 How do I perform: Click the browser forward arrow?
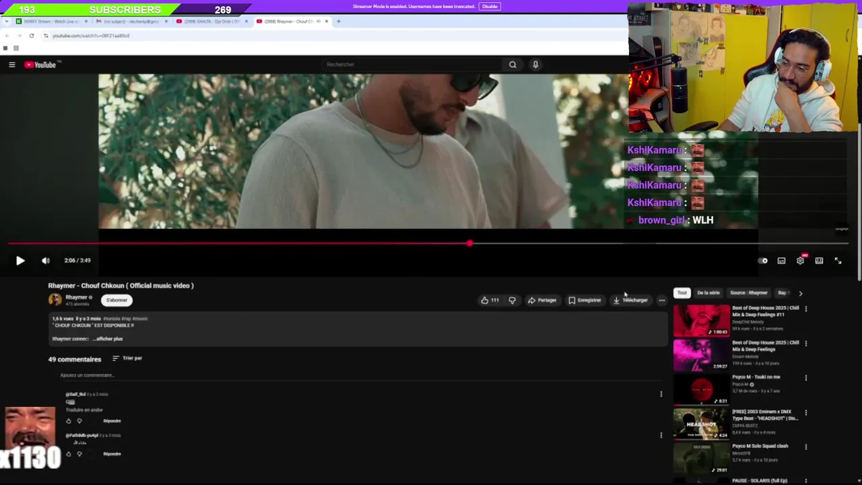pyautogui.click(x=19, y=36)
